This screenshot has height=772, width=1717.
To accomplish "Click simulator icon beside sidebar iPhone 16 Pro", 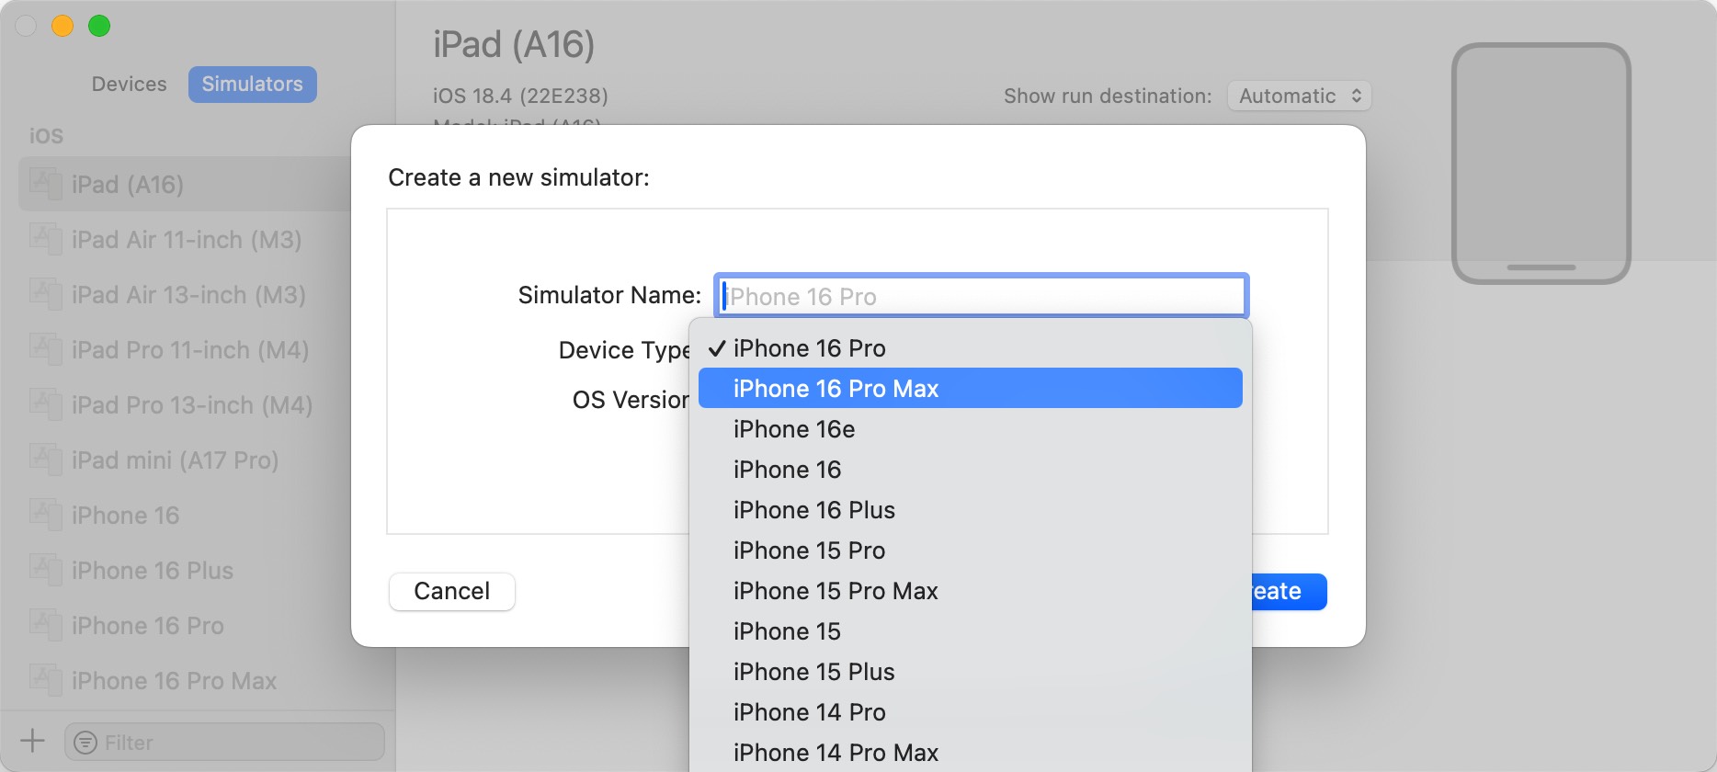I will (x=46, y=624).
